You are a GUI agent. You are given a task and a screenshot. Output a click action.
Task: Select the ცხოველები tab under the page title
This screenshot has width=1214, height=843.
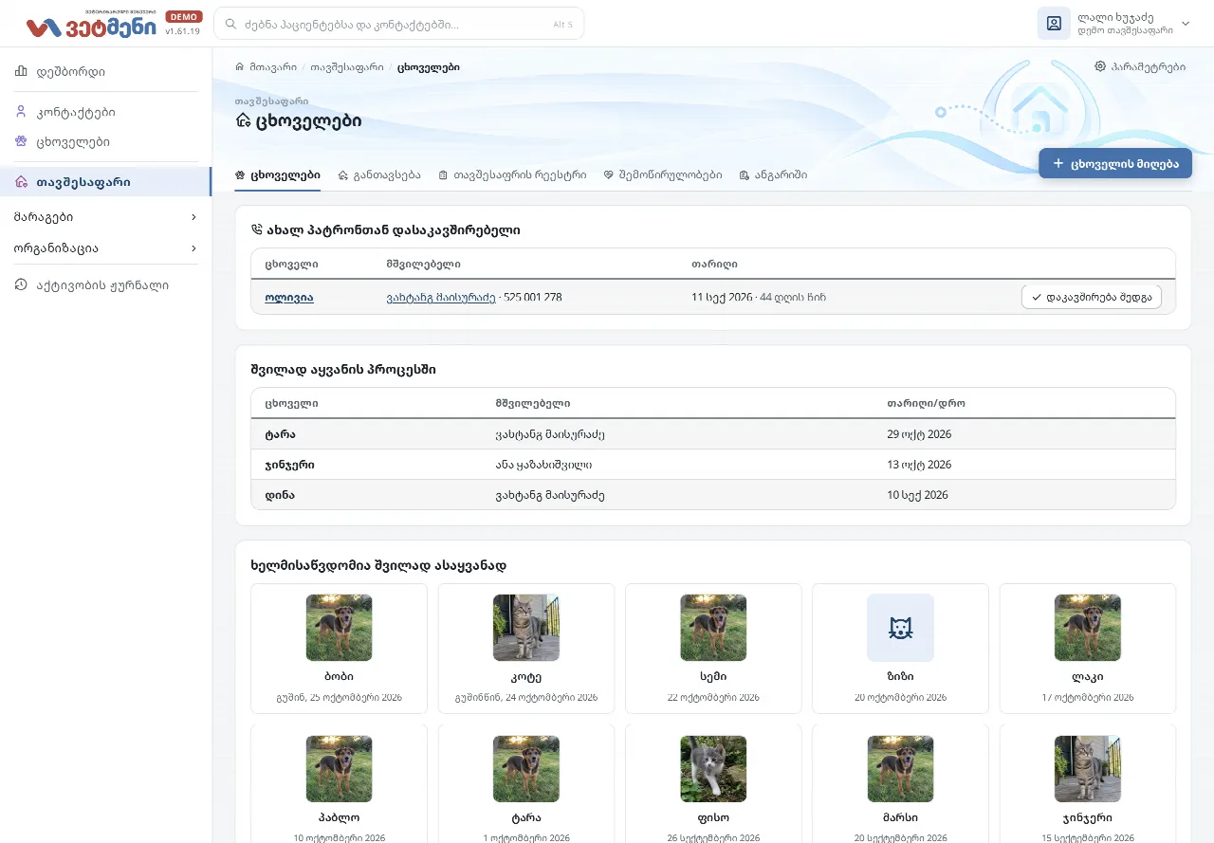(x=278, y=175)
